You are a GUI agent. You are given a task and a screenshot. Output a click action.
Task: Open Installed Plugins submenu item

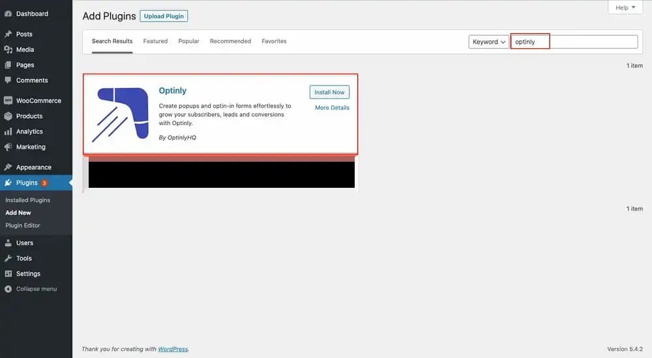[x=27, y=200]
